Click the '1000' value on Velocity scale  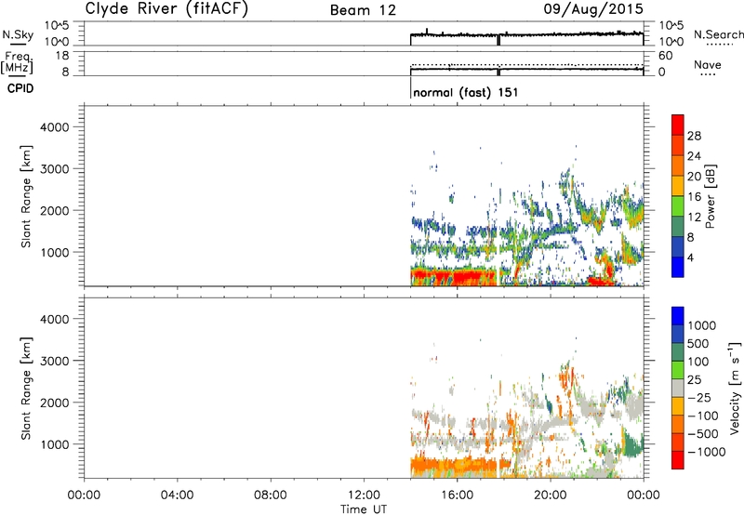702,325
